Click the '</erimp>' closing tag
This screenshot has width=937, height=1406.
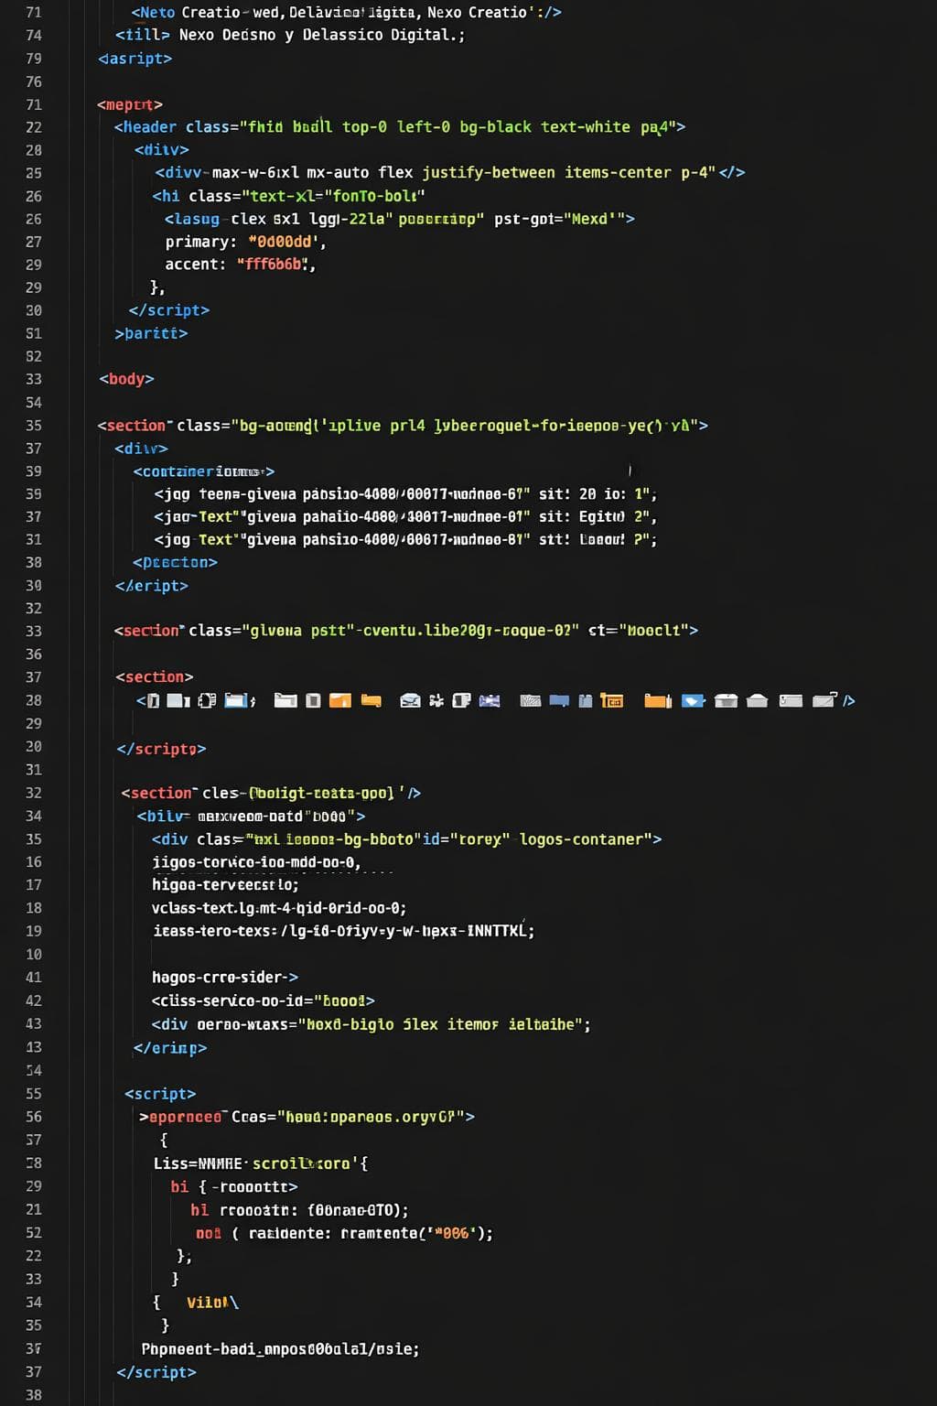click(x=170, y=1048)
